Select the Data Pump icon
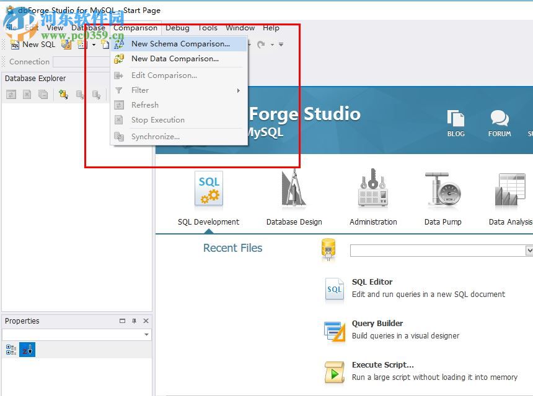The image size is (533, 396). tap(443, 189)
